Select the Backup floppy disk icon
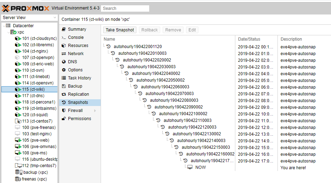Screen dimensions: 331x183 [64, 86]
